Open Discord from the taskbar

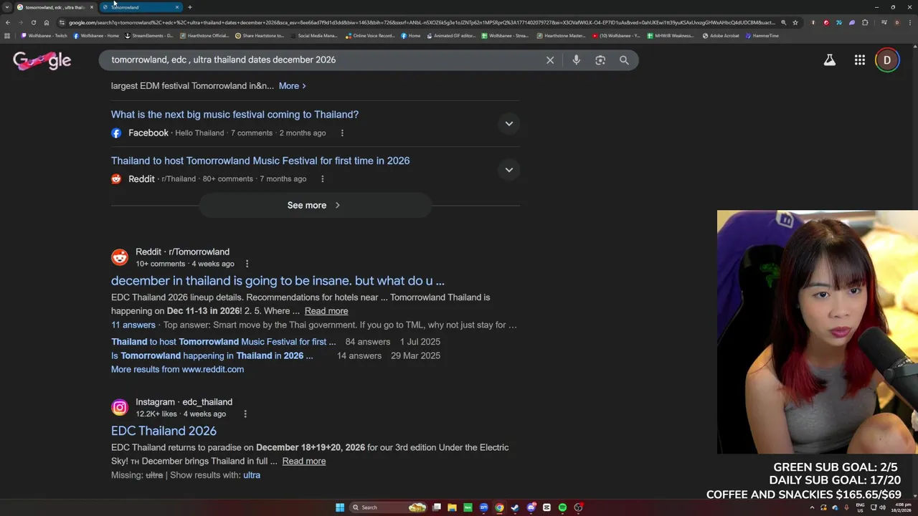(x=531, y=507)
